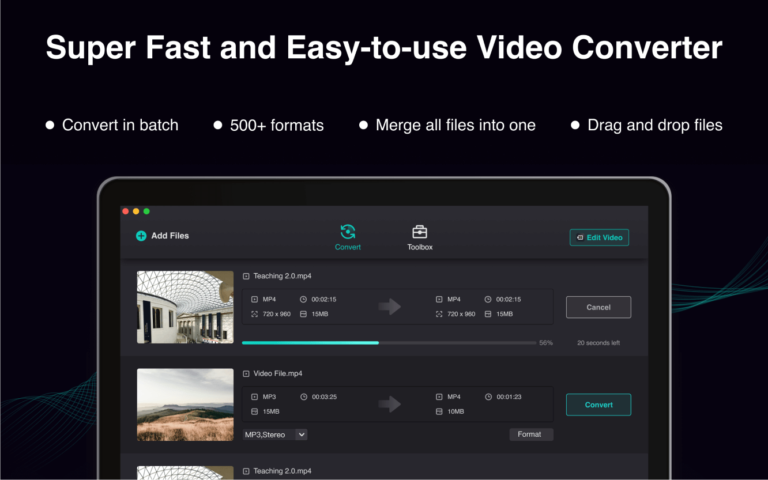
Task: Click the output 720 x 960 resolution icon
Action: [x=439, y=314]
